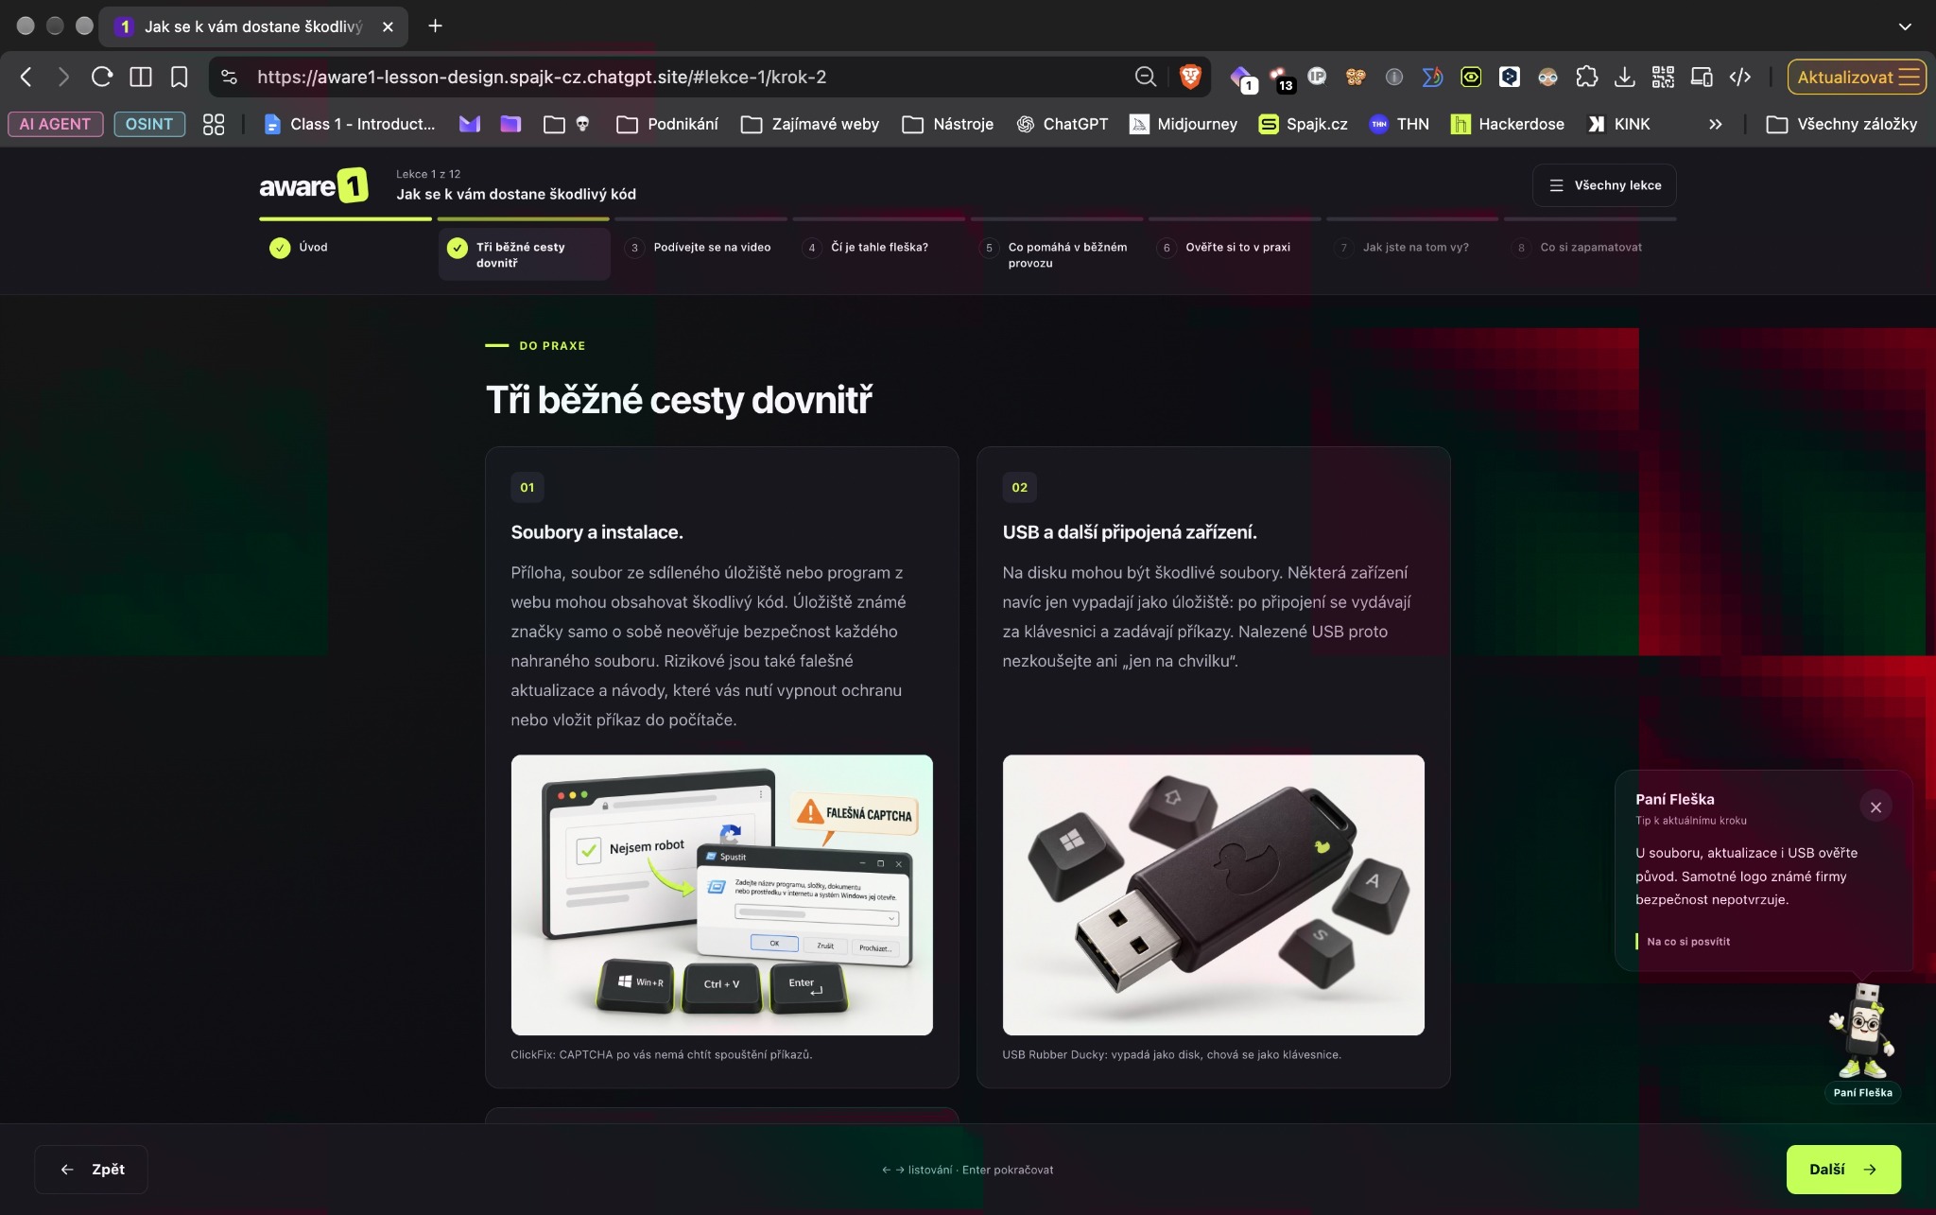This screenshot has height=1215, width=1936.
Task: Click the aware1 logo
Action: pos(314,185)
